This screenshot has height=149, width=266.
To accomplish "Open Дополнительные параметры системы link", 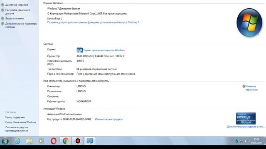I will [x=21, y=25].
